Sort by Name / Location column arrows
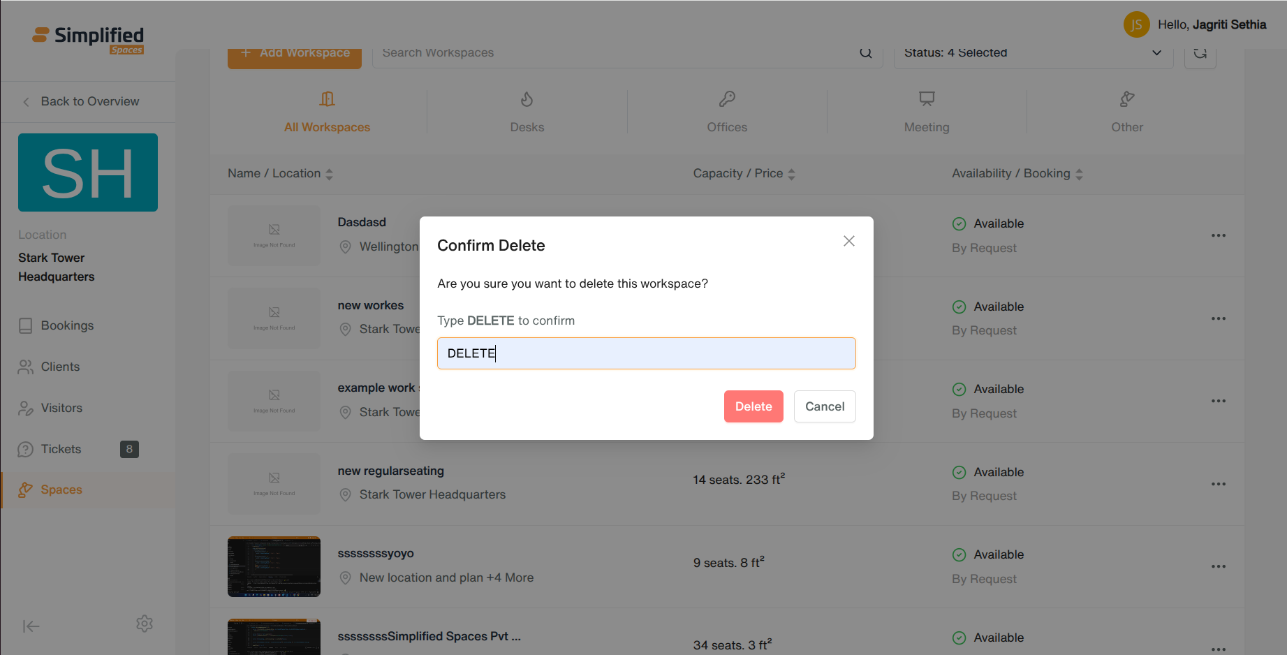Screen dimensions: 1287x655 330,174
